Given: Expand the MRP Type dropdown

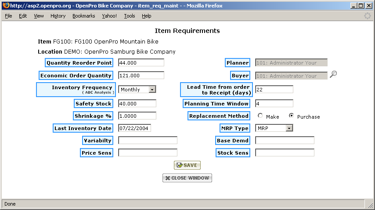Looking at the screenshot, I should (289, 128).
